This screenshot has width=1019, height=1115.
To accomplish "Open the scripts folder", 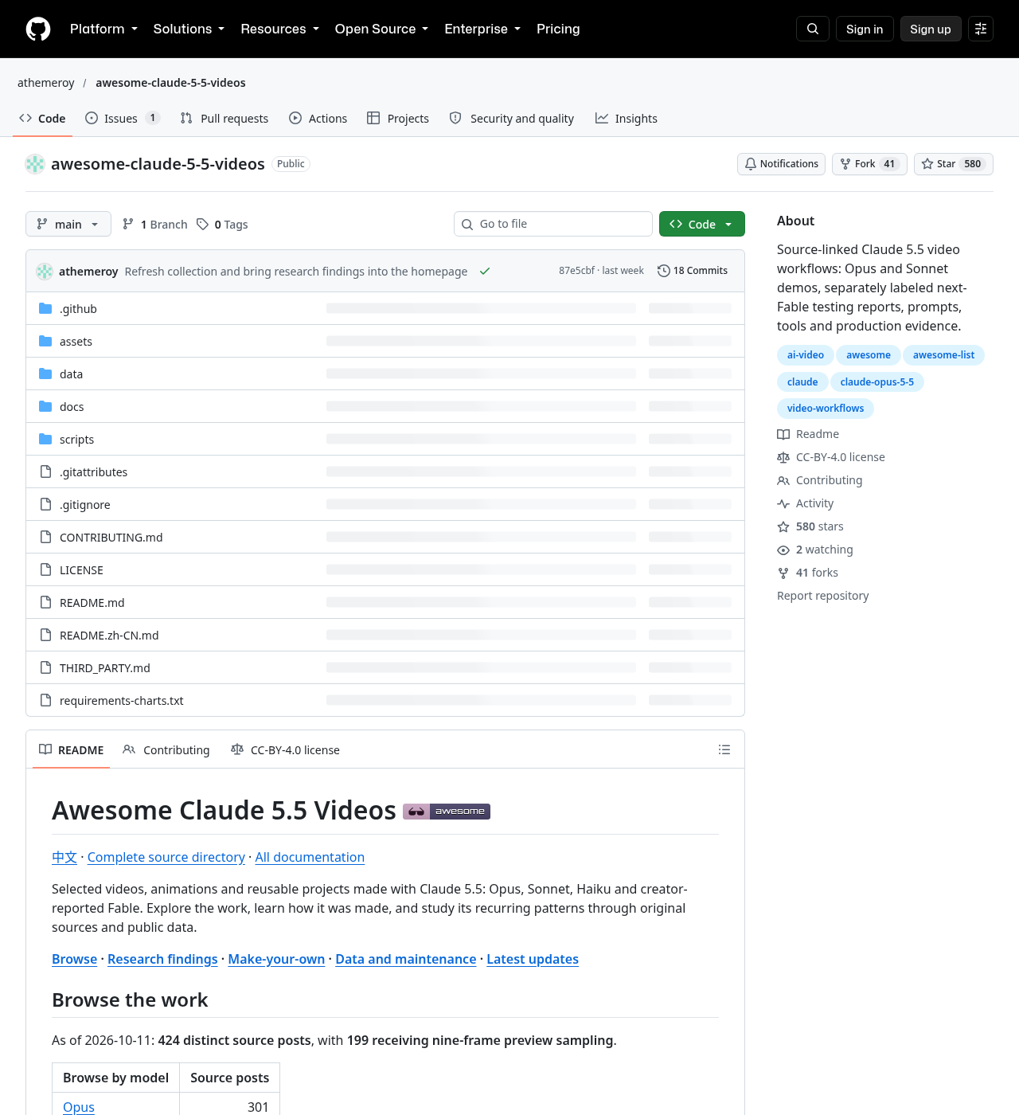I will tap(76, 440).
